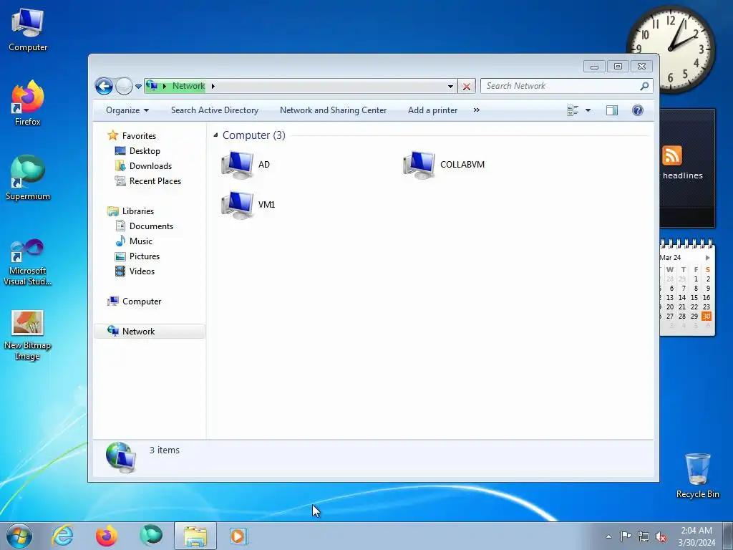Launch Firefox from taskbar
This screenshot has height=550, width=733.
(107, 536)
